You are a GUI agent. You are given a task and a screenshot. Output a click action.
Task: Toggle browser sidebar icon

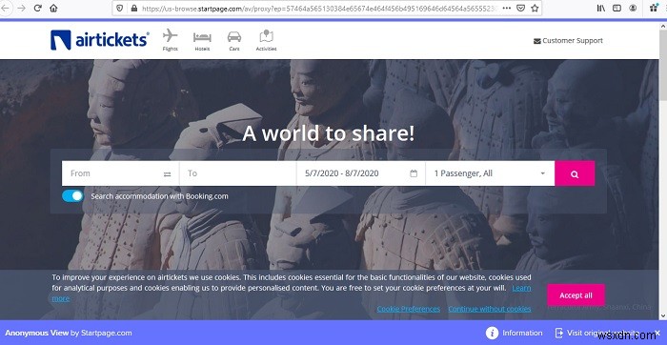click(616, 8)
